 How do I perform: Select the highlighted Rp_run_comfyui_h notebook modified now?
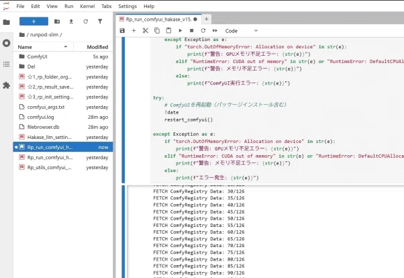tap(63, 147)
